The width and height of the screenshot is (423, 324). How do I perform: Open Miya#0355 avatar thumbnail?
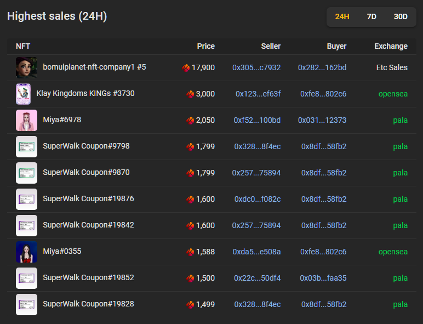pos(26,252)
